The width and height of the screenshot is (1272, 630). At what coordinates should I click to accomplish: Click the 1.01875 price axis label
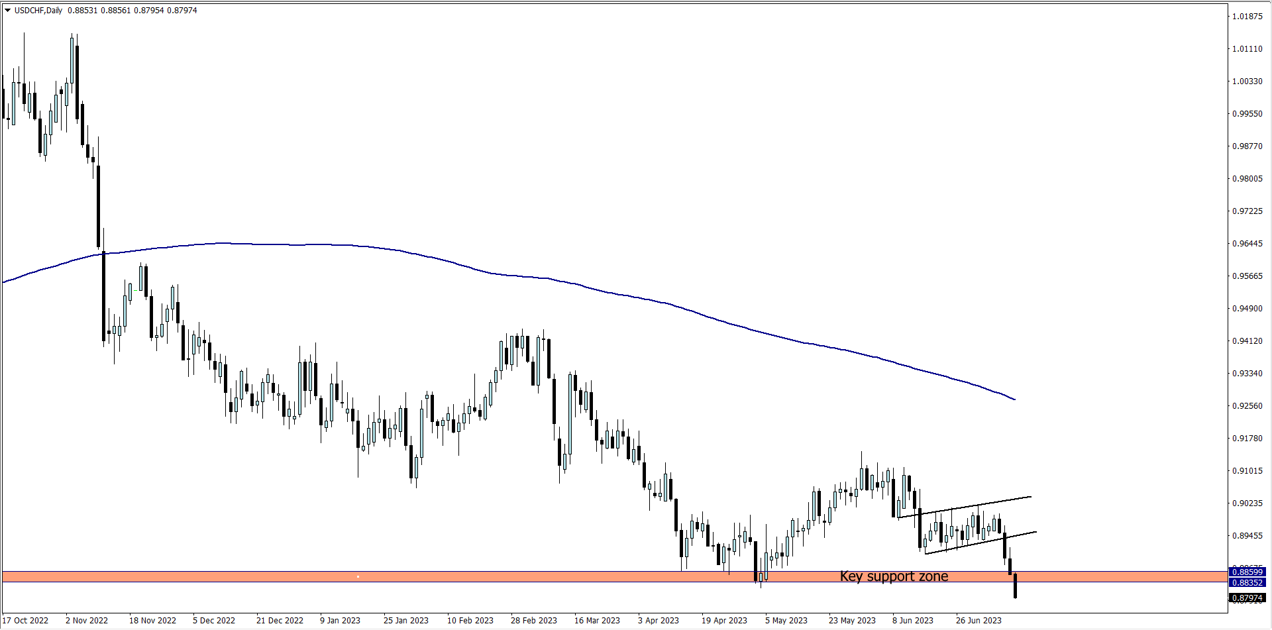1247,17
